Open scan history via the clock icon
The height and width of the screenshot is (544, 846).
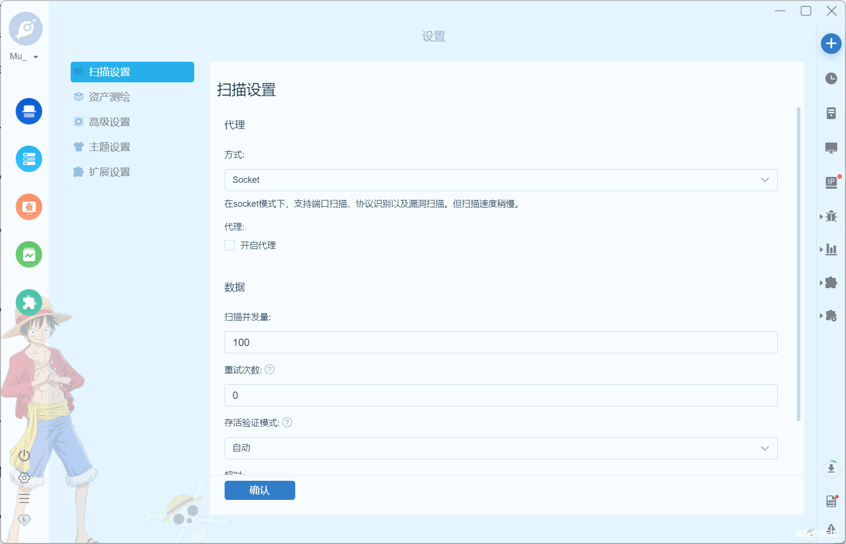click(x=831, y=78)
